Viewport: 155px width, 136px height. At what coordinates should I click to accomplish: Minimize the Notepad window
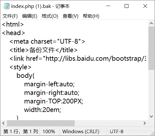108,6
